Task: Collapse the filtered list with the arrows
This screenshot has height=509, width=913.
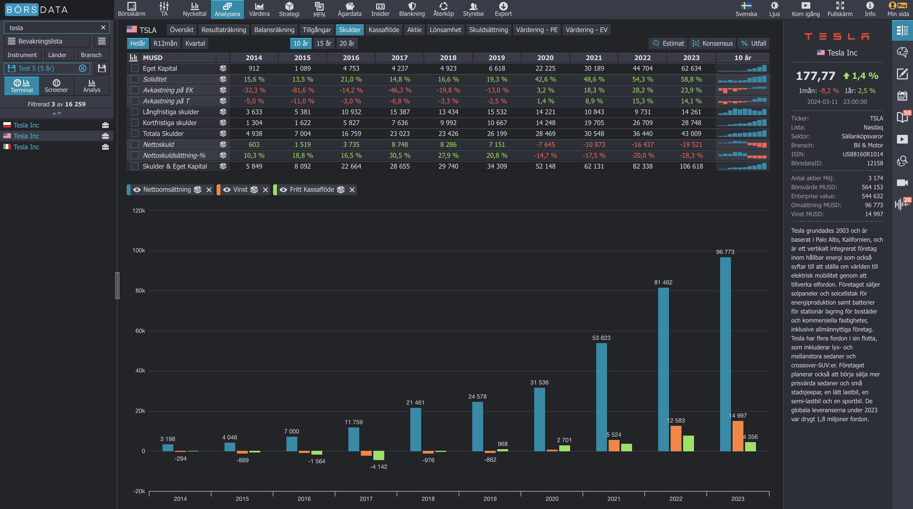Action: click(x=57, y=113)
